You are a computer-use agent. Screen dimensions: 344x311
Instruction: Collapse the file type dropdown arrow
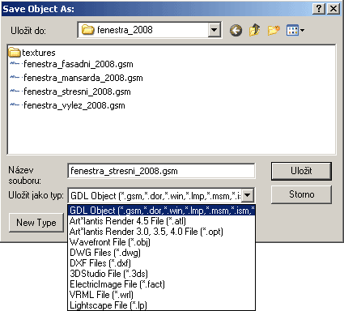(x=248, y=195)
